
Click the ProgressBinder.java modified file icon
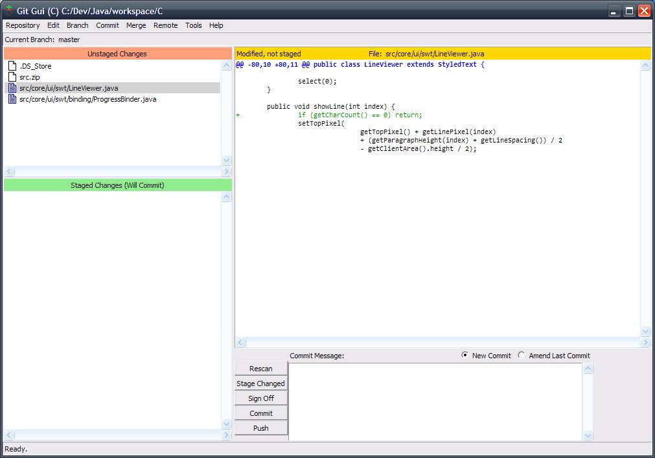pos(12,99)
